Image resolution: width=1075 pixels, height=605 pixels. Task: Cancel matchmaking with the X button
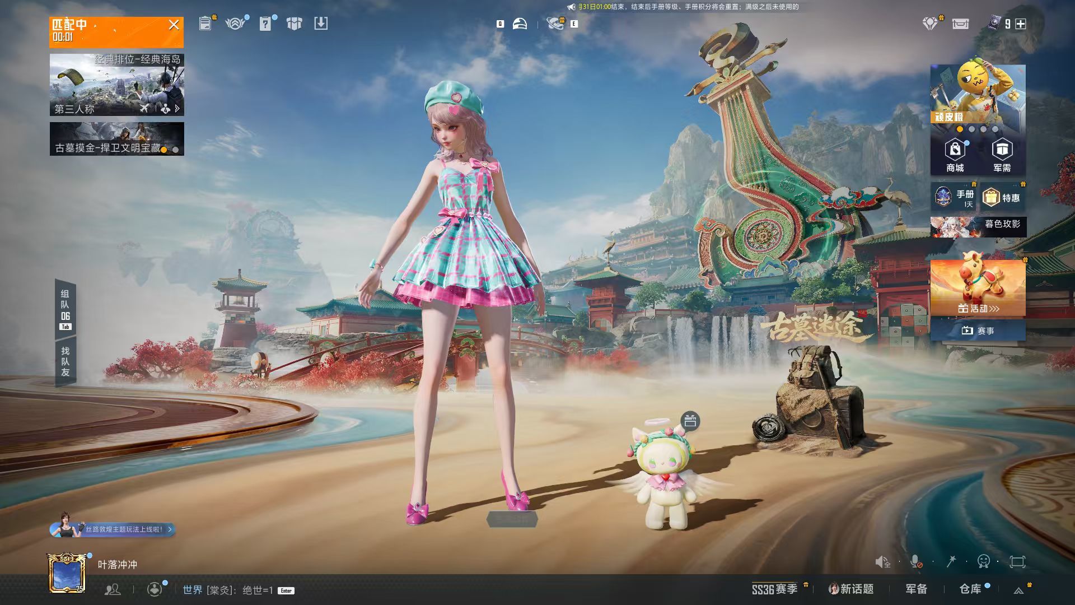pos(174,25)
